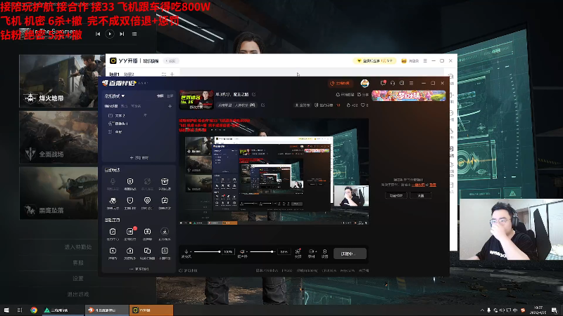Add new scene with plus in YY开播
Image resolution: width=563 pixels, height=316 pixels.
pos(172,74)
